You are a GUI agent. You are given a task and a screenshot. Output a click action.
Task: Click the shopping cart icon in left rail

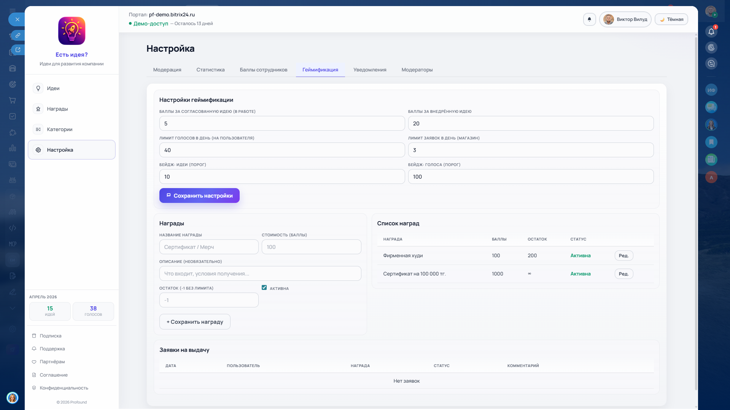13,100
